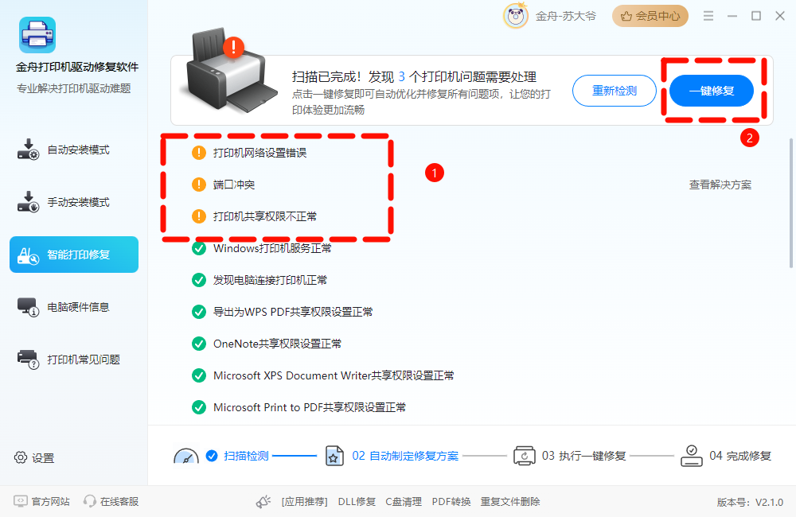The image size is (796, 517).
Task: Click the printer with alert icon
Action: (231, 71)
